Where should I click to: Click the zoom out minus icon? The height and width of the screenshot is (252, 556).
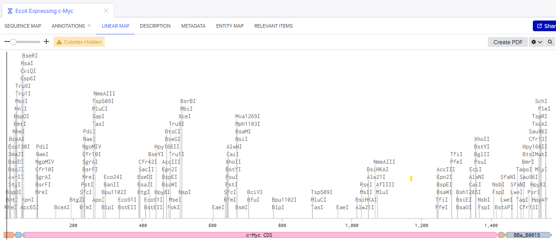tap(7, 42)
